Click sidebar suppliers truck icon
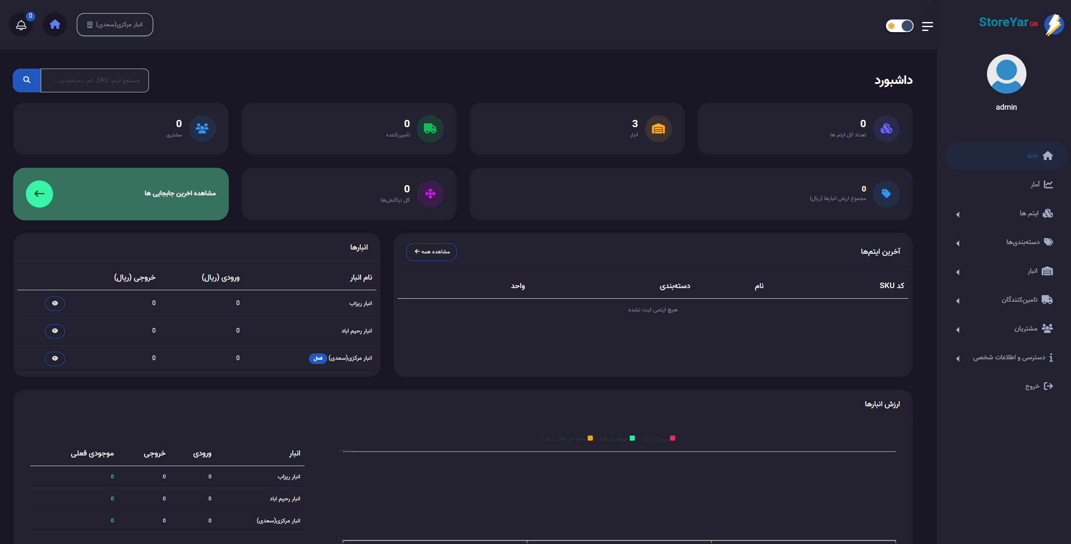The image size is (1071, 544). (1047, 300)
